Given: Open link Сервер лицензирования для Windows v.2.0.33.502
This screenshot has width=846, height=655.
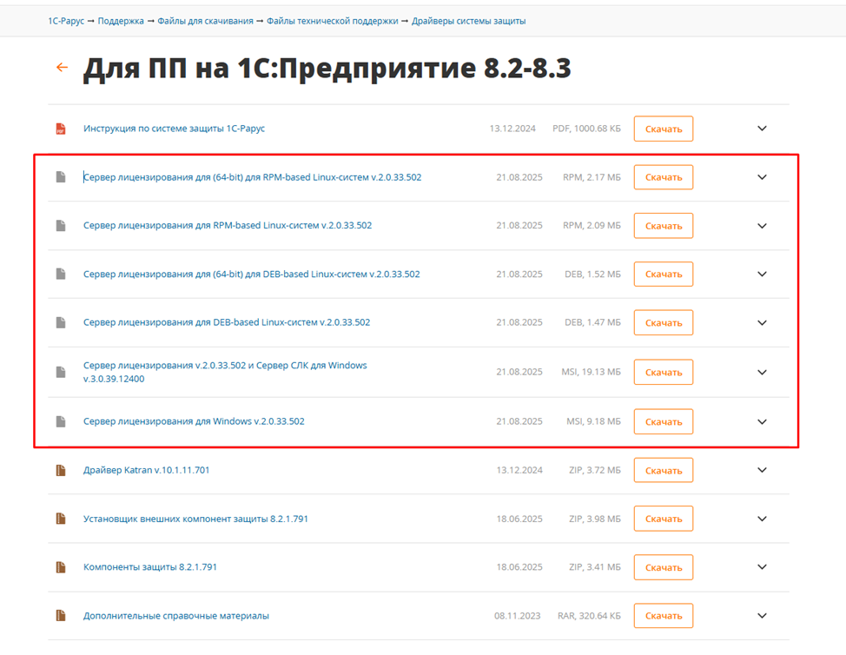Looking at the screenshot, I should (x=194, y=421).
